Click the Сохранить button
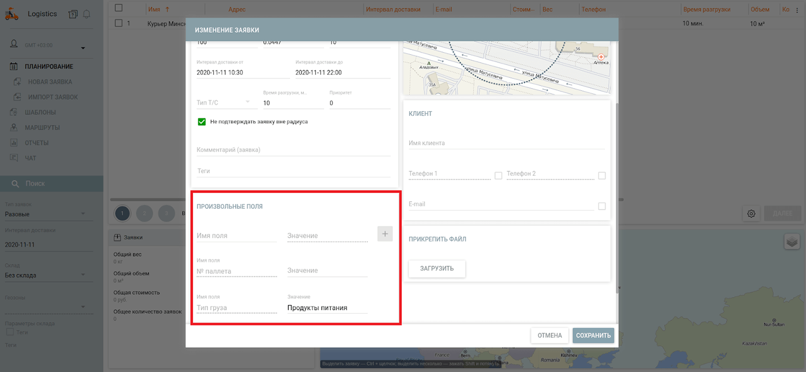 click(x=593, y=335)
